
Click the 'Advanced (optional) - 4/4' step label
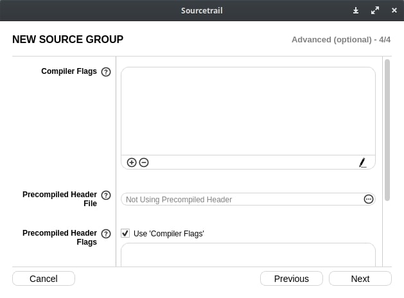[340, 40]
